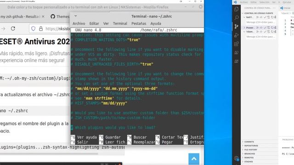The height and width of the screenshot is (165, 294).
Task: Click Firefox site lock icon
Action: (41, 28)
